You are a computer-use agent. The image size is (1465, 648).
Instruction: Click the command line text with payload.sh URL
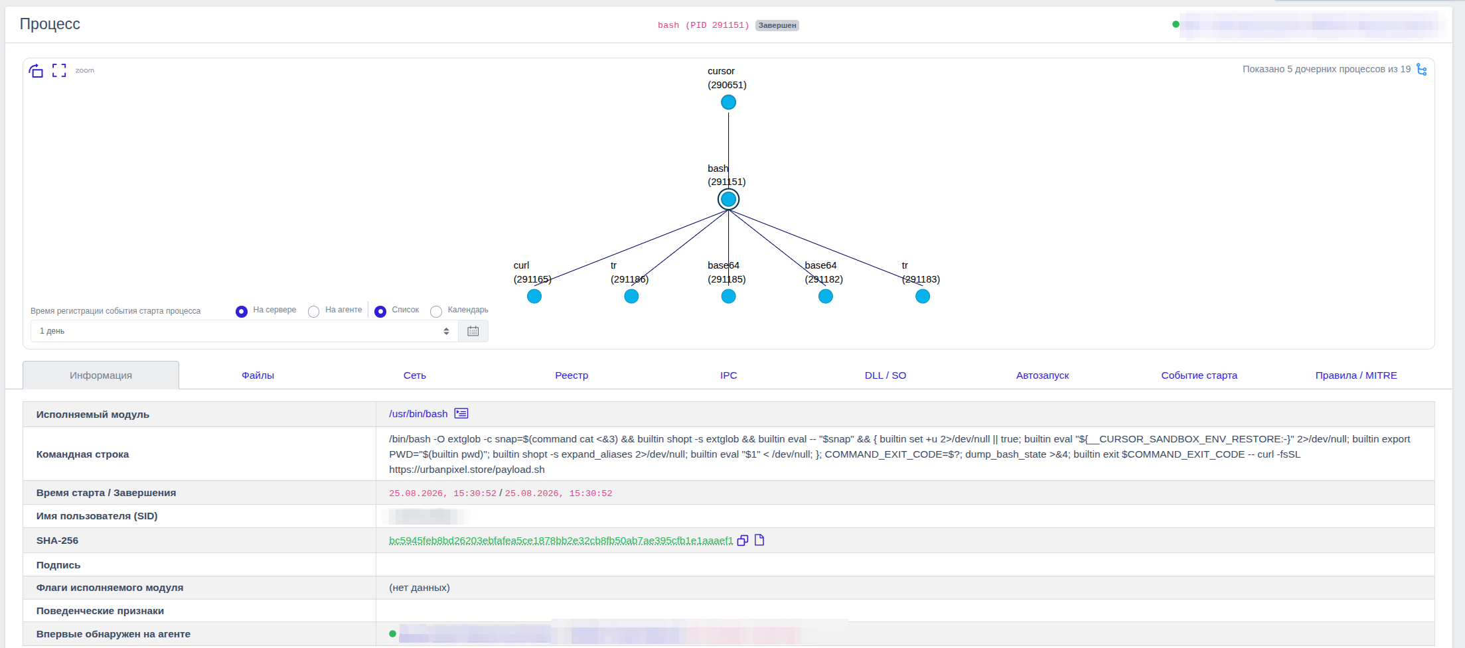pos(899,454)
